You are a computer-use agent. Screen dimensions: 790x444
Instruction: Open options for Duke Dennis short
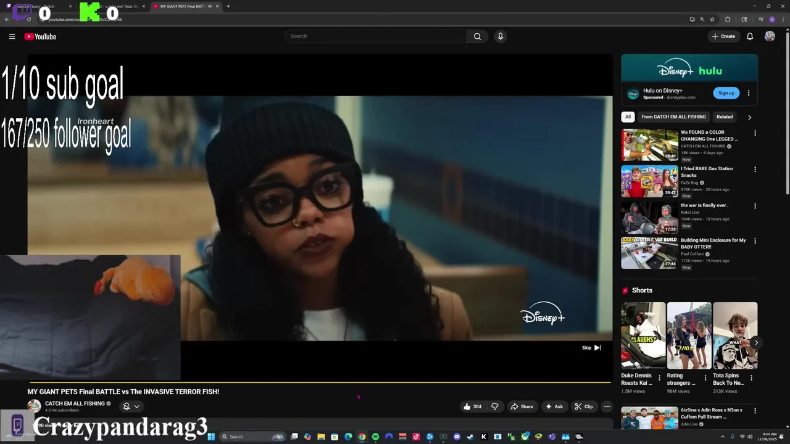659,378
